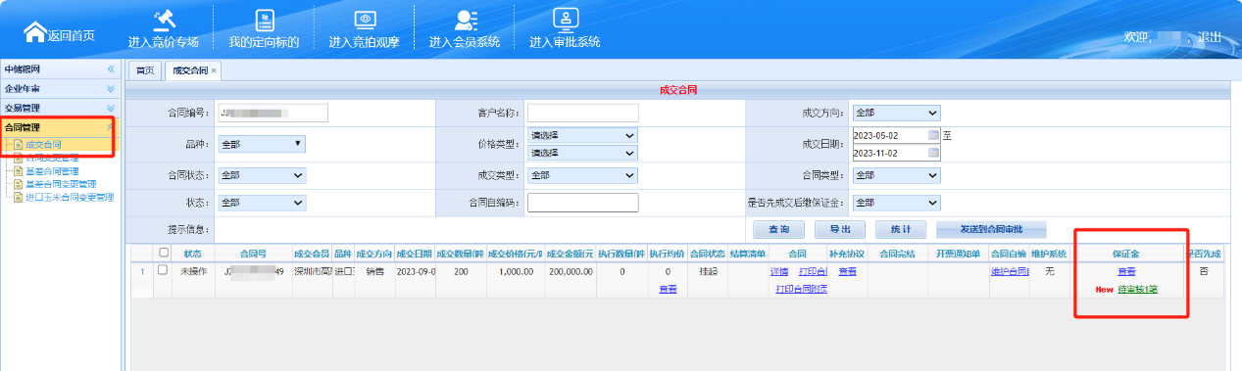The width and height of the screenshot is (1242, 371).
Task: Click the 统计 button
Action: 900,229
